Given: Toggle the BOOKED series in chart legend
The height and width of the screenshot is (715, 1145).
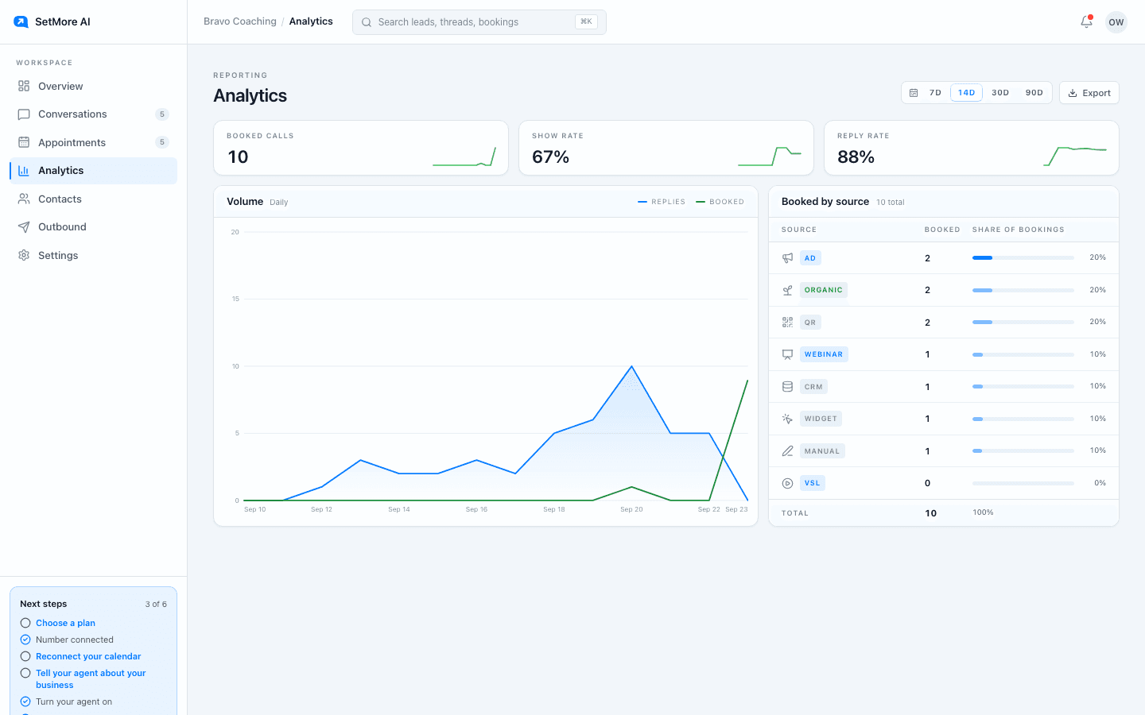Looking at the screenshot, I should click(x=720, y=202).
